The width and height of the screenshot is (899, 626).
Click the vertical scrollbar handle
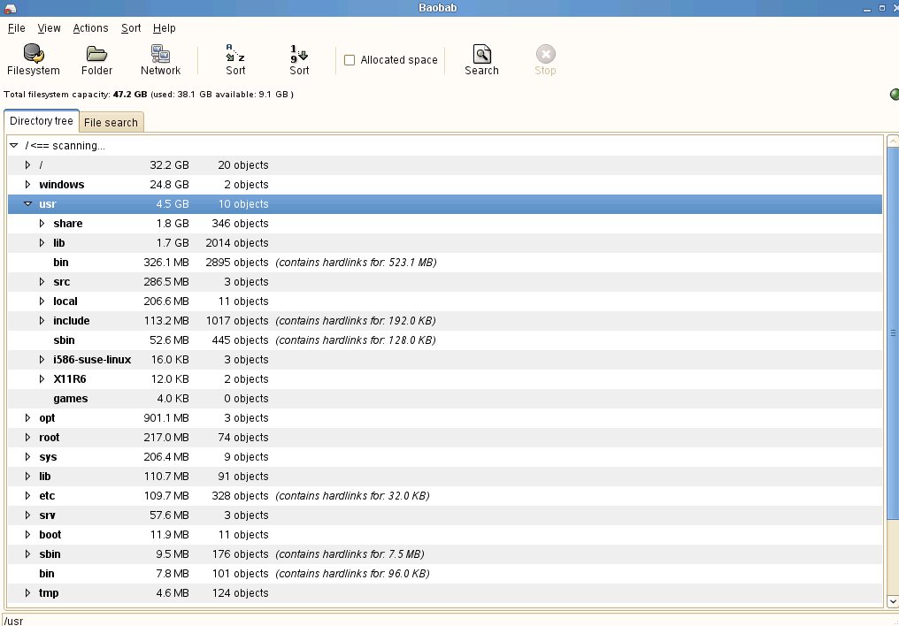point(892,333)
